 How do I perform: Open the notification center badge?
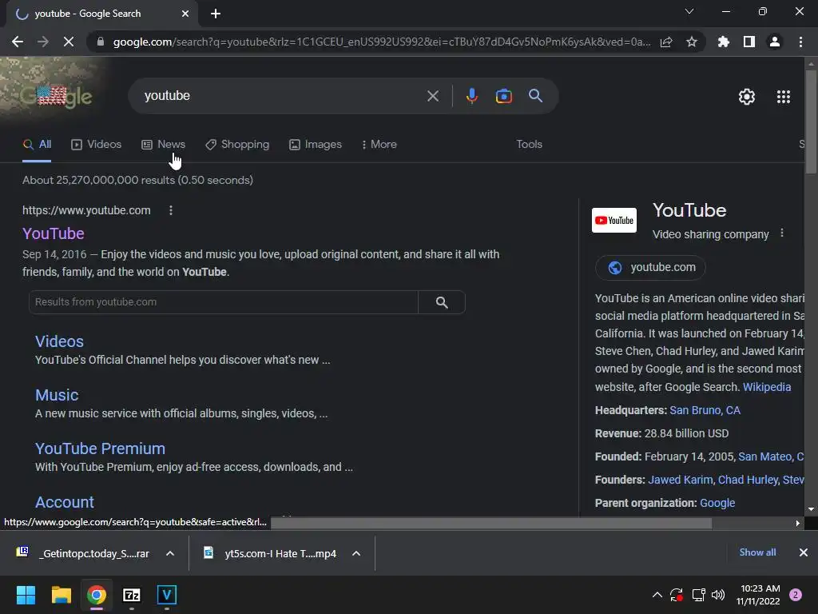coord(796,595)
